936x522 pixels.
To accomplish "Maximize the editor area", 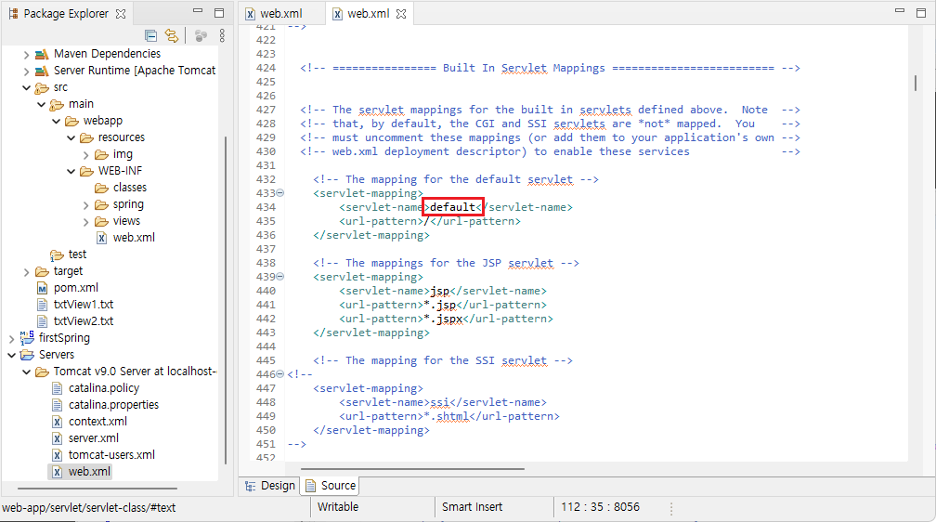I will tap(921, 13).
